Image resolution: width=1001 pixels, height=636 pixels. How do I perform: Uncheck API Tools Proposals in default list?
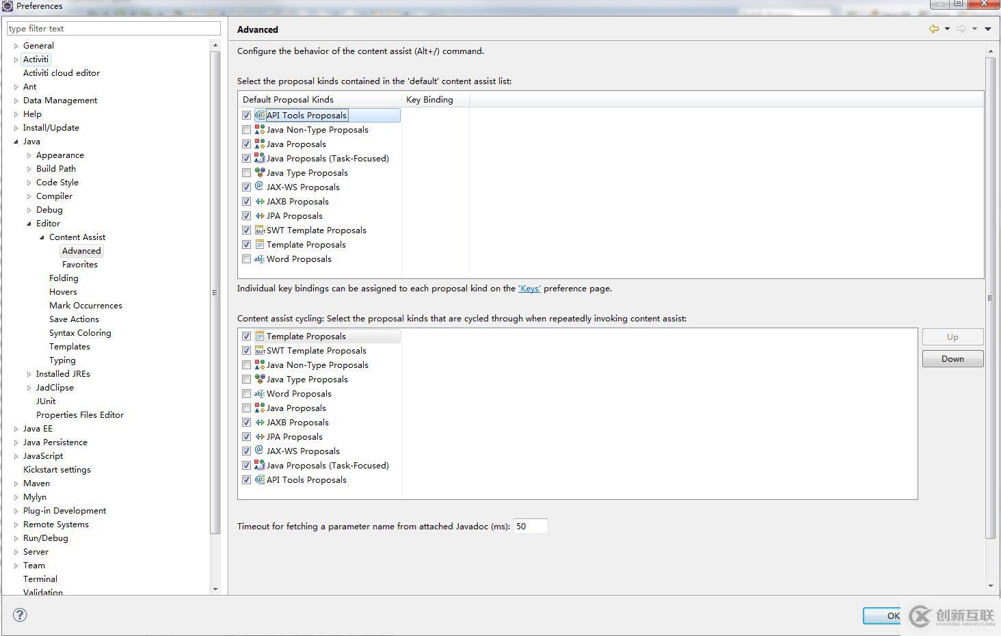(246, 115)
